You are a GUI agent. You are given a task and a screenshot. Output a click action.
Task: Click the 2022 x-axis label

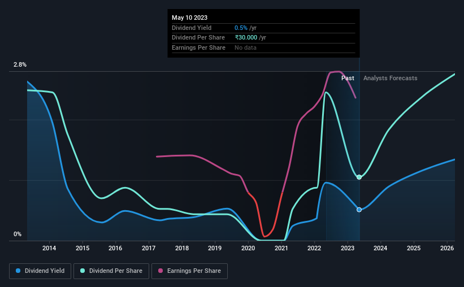[314, 248]
